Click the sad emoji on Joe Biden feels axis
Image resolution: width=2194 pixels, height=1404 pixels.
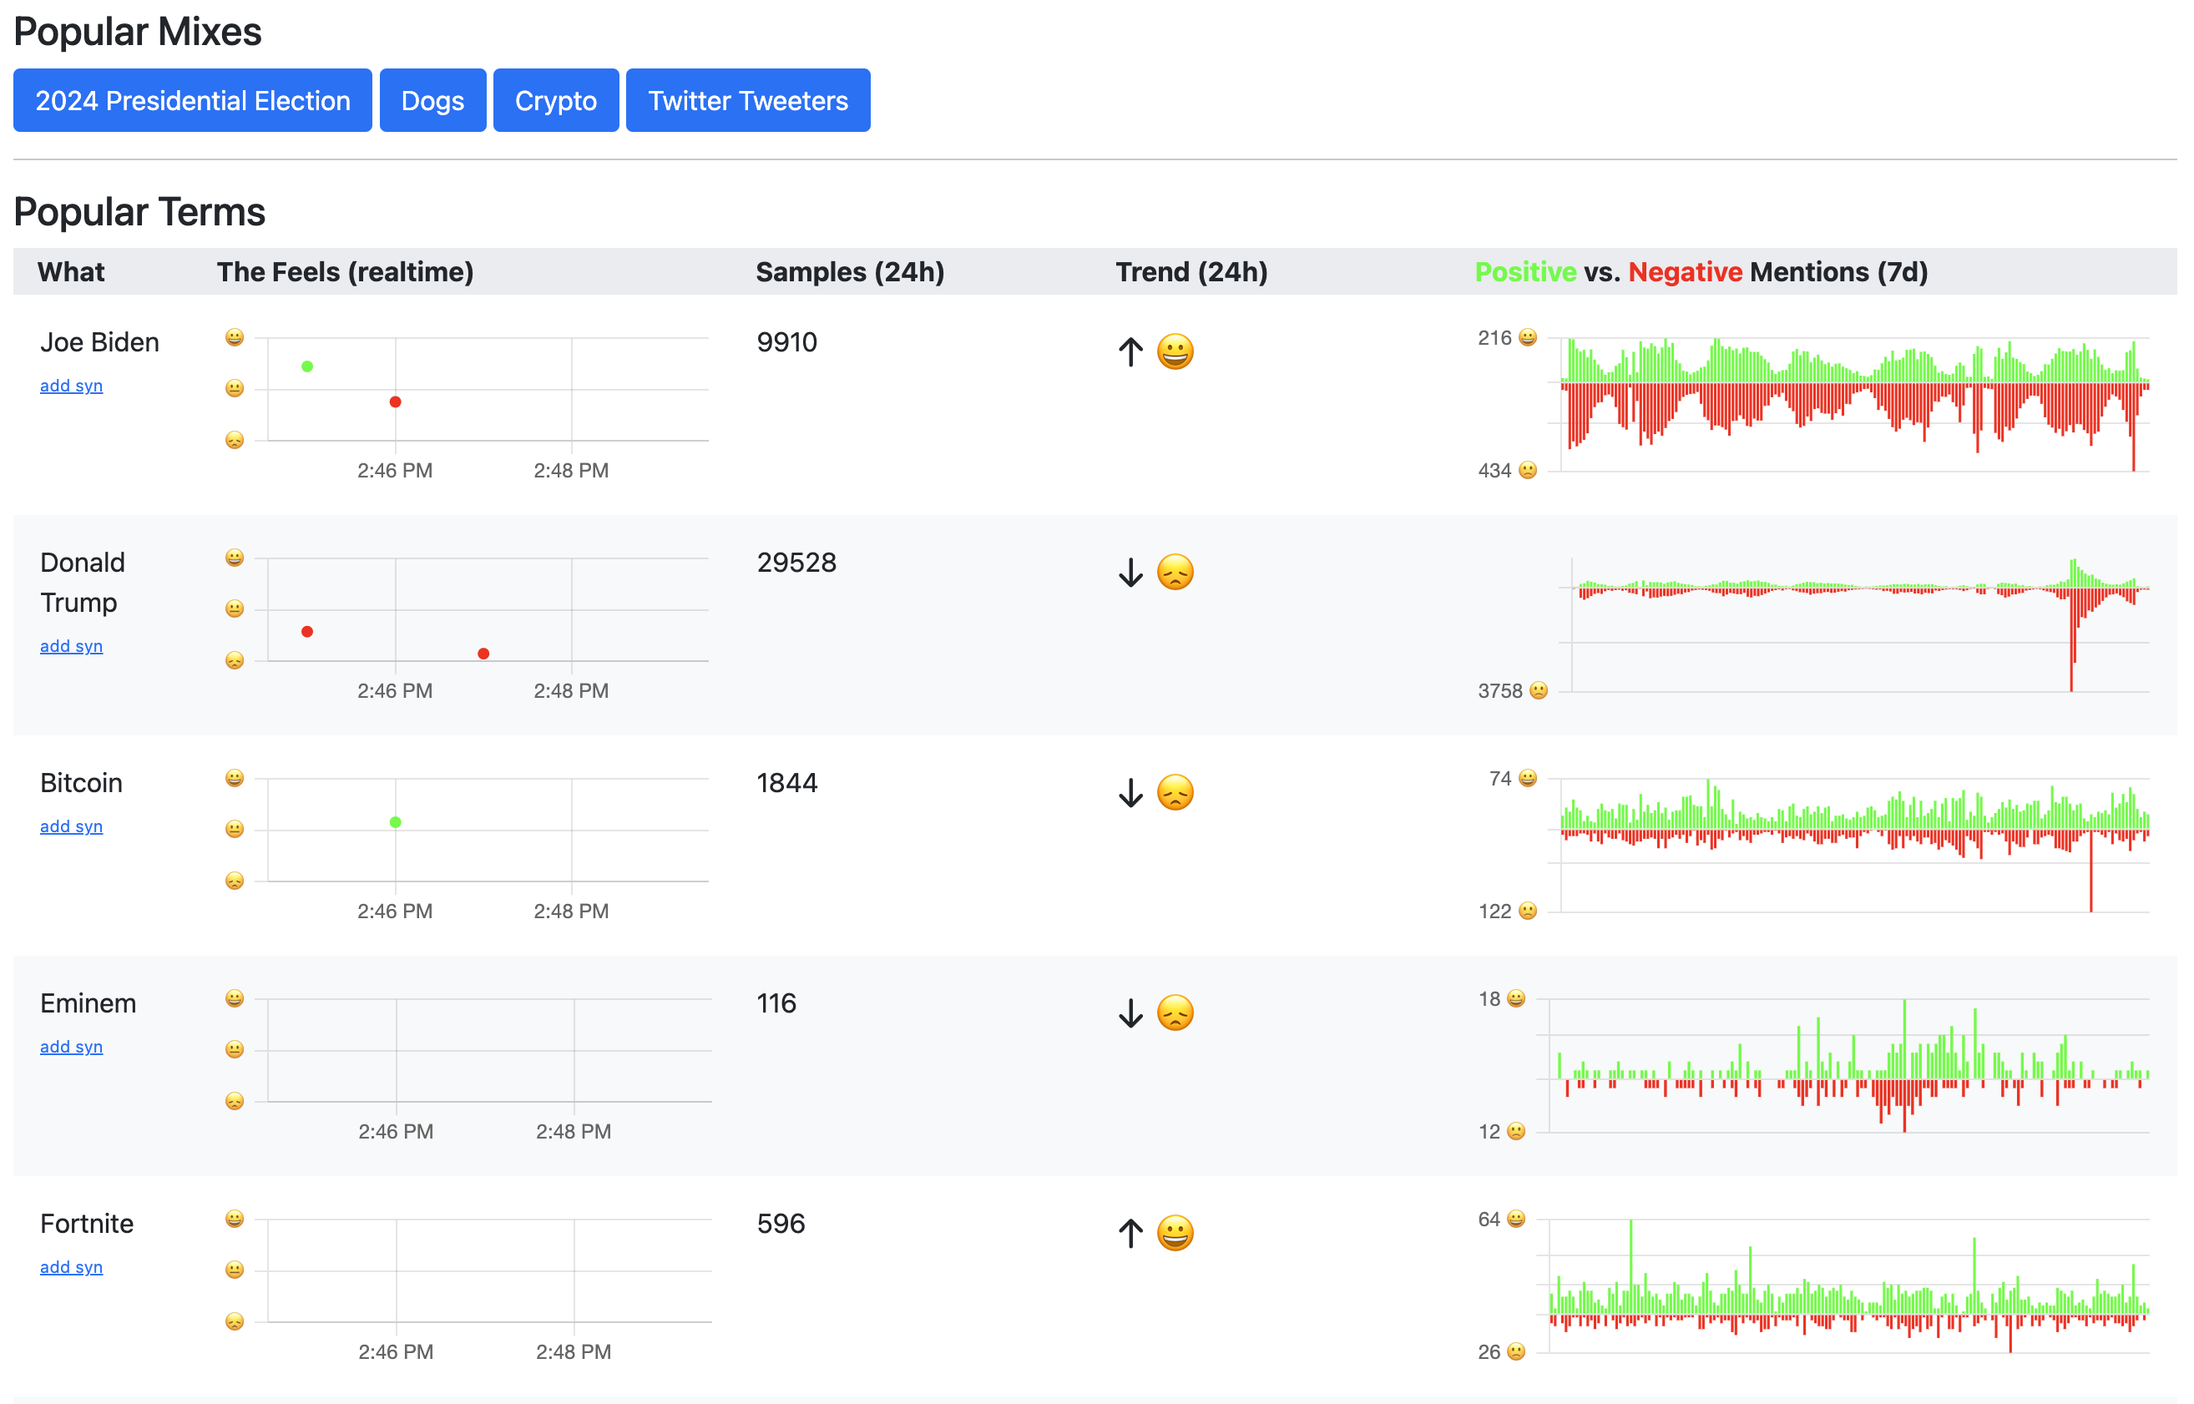pyautogui.click(x=235, y=441)
